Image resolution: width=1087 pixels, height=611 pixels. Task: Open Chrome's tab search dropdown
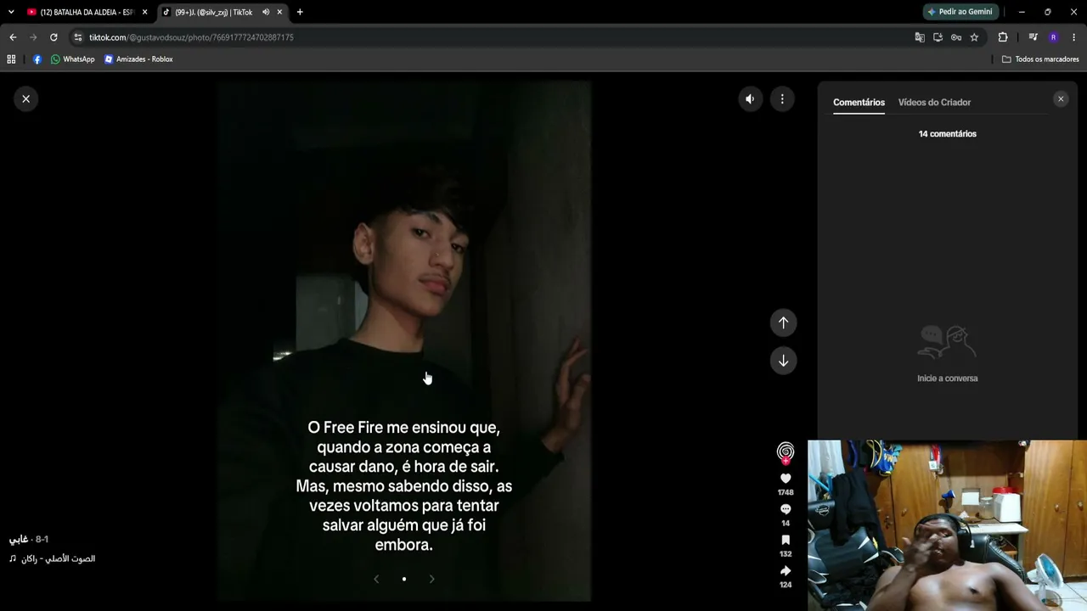11,12
